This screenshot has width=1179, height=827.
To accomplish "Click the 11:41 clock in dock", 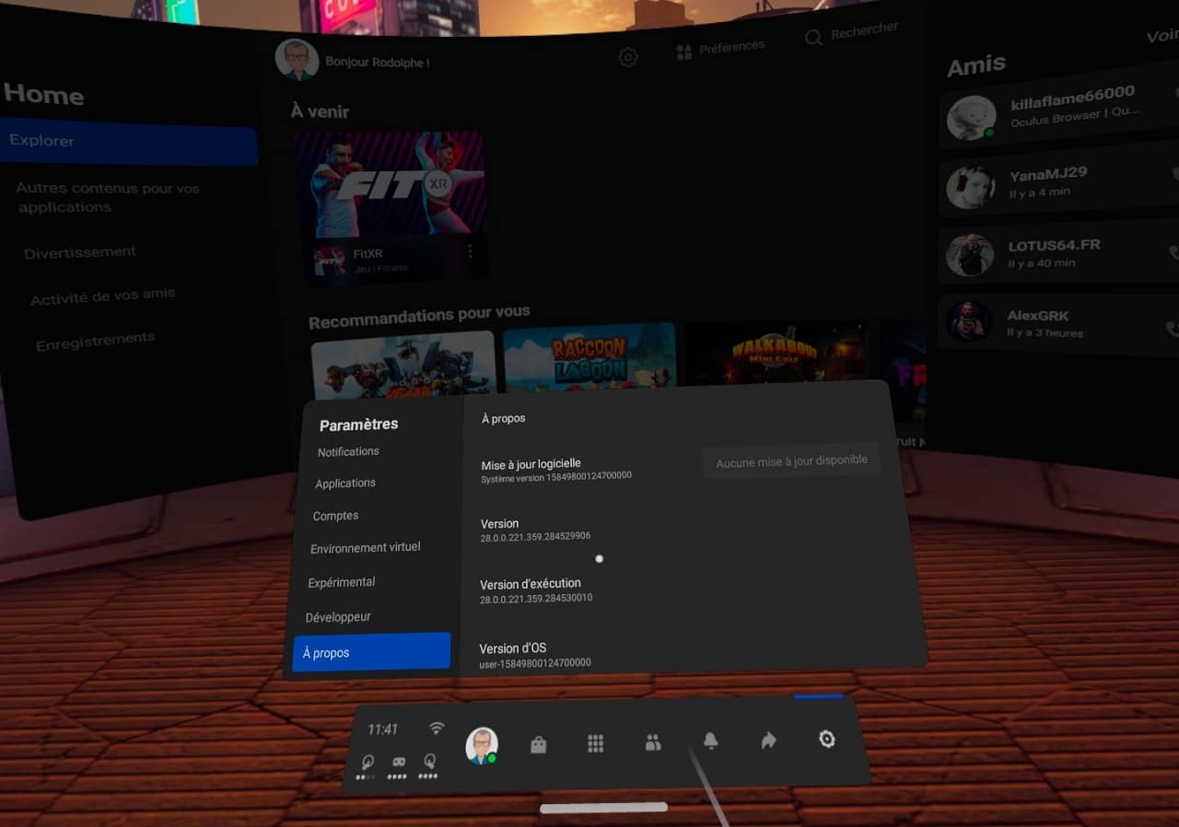I will tap(382, 729).
